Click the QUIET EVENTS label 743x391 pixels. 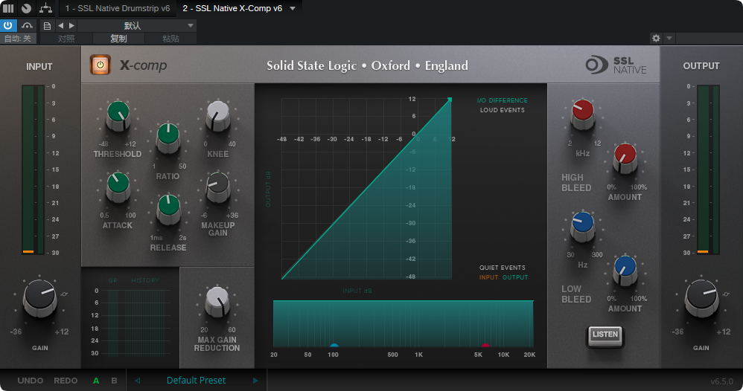pyautogui.click(x=503, y=268)
